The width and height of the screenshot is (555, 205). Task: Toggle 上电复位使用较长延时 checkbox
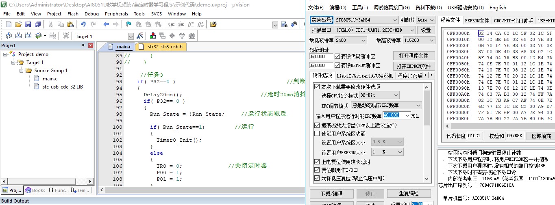point(317,162)
